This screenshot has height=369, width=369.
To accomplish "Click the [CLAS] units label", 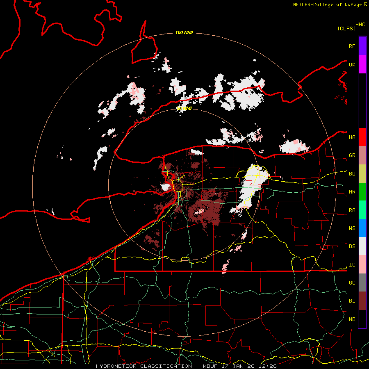I will [x=346, y=28].
